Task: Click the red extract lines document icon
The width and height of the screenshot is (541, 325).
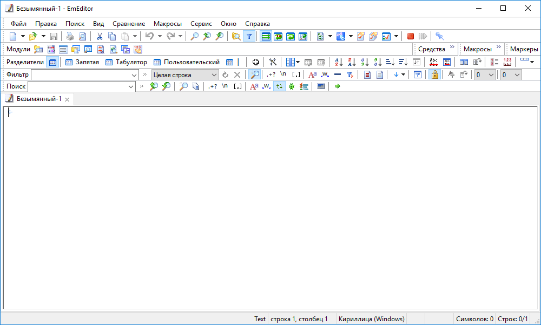Action: 367,75
